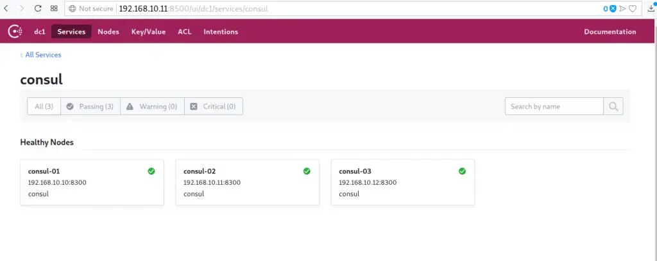
Task: Reload the page with the refresh icon
Action: [x=38, y=8]
